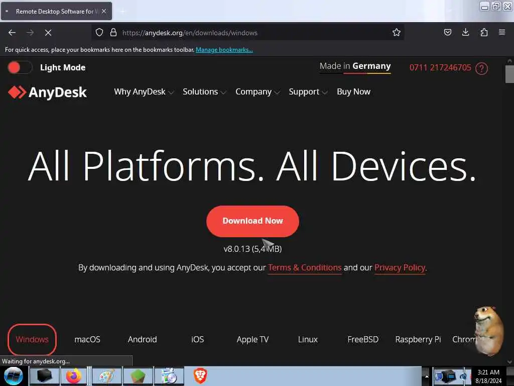Stop loading the page
Screen dimensions: 514x386
(48, 33)
